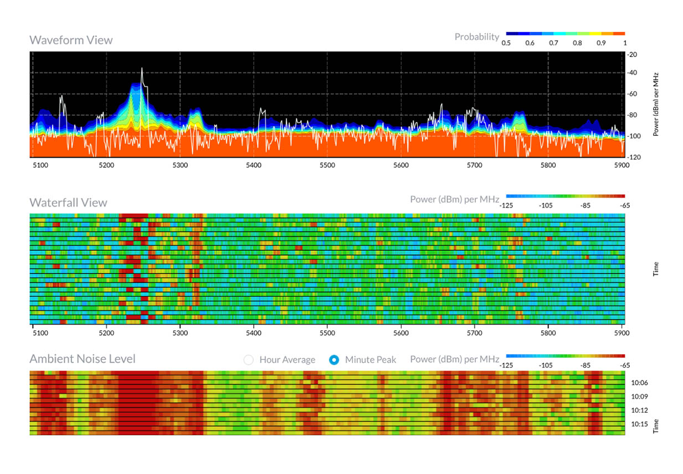Click the Ambient Noise power color scale
The height and width of the screenshot is (474, 683).
(x=565, y=355)
